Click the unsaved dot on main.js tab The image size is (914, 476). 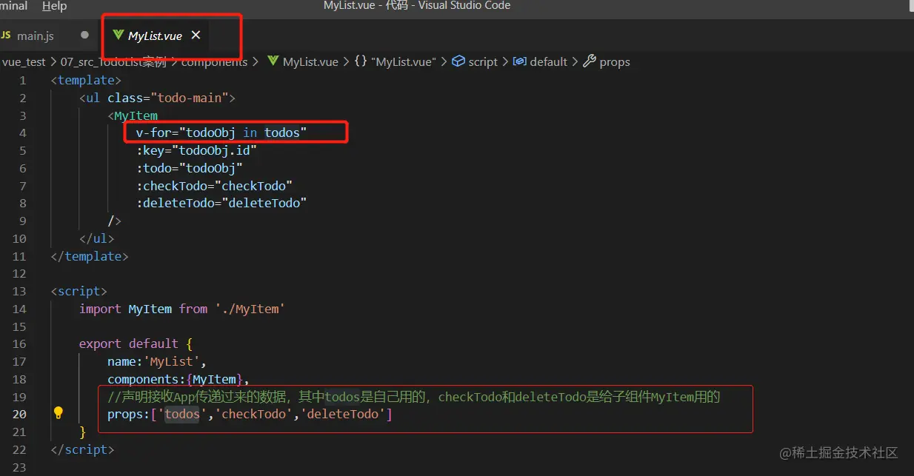click(84, 35)
